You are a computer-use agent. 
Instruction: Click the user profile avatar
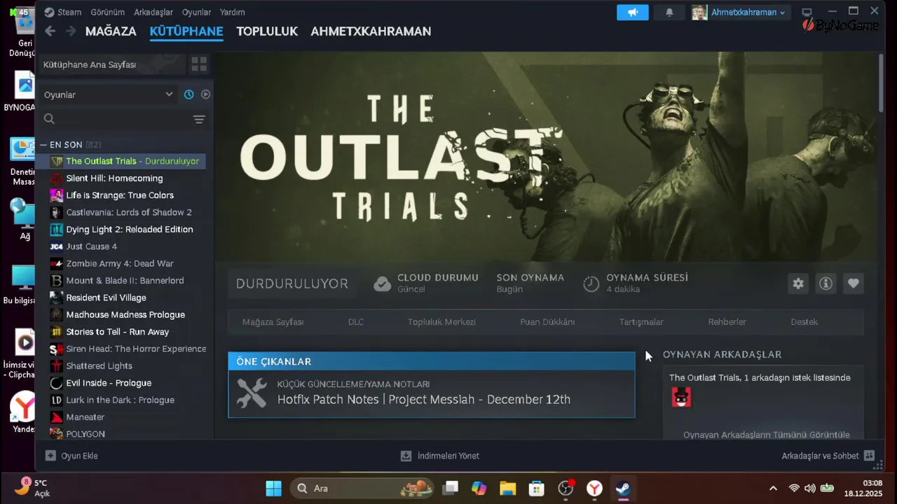click(699, 13)
